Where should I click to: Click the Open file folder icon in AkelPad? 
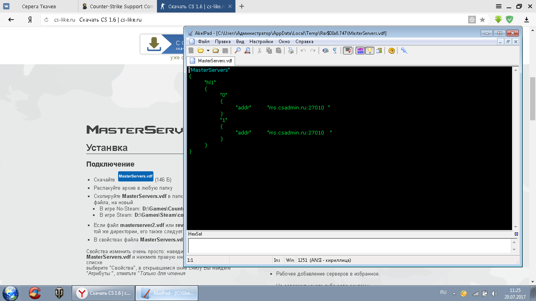(x=201, y=51)
